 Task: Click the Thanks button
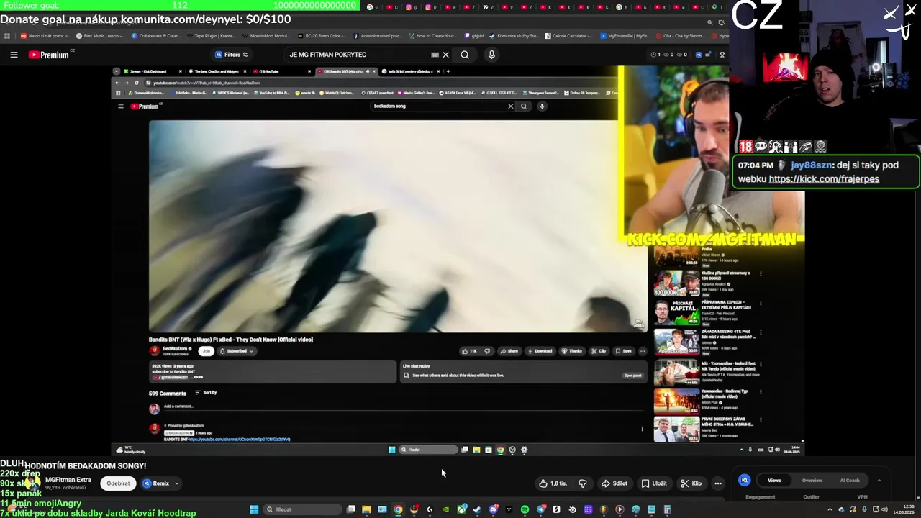(x=572, y=351)
